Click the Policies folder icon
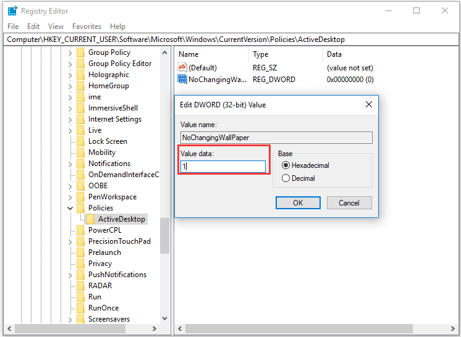 80,208
